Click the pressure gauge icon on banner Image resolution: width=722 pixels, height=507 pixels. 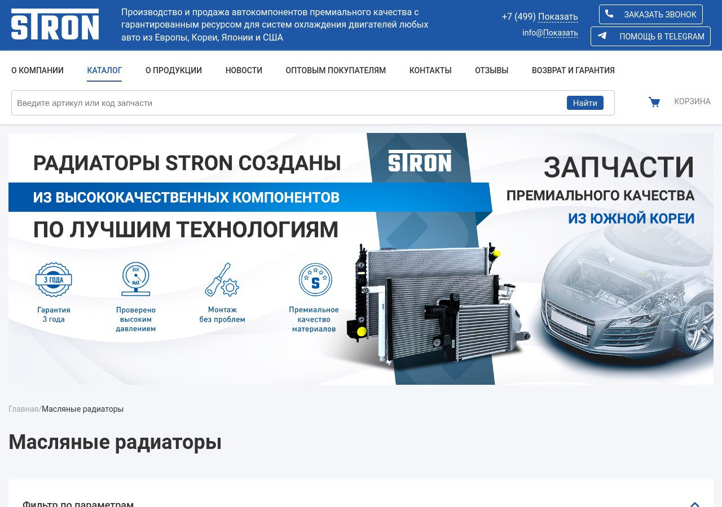click(x=136, y=279)
